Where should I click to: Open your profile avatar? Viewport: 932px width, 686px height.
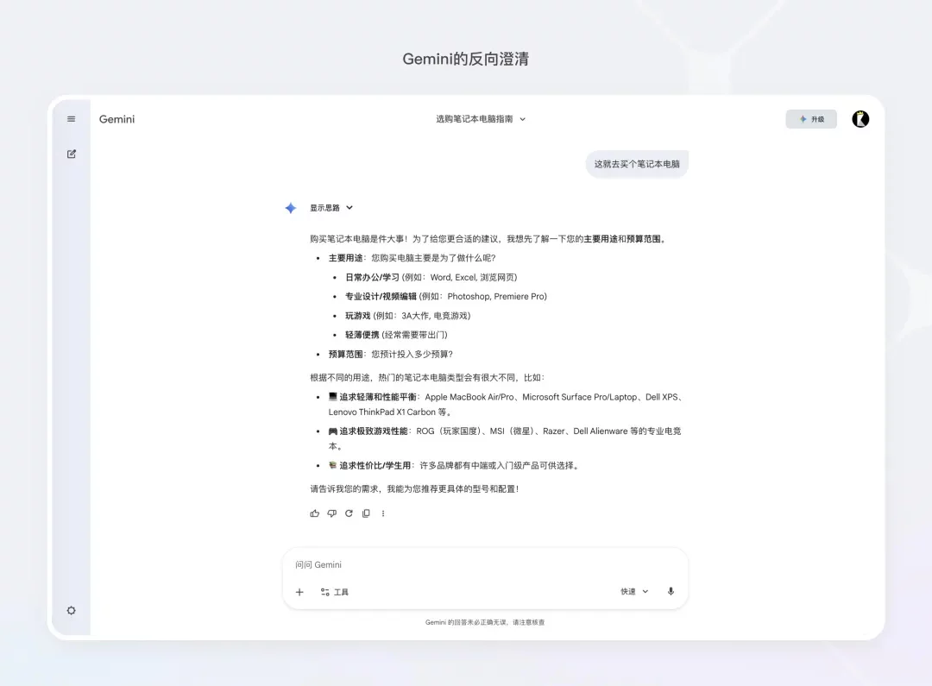click(x=860, y=118)
